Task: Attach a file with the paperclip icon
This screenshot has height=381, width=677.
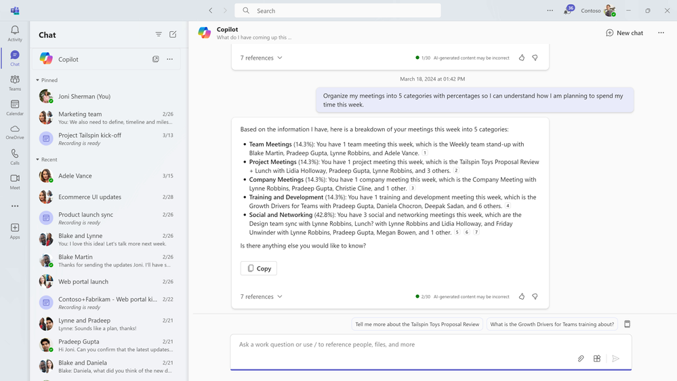Action: 581,359
